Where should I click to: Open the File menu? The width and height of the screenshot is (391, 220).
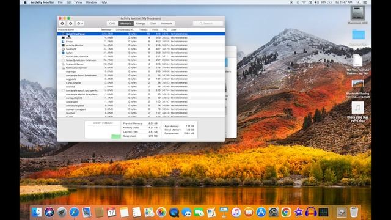click(x=60, y=2)
